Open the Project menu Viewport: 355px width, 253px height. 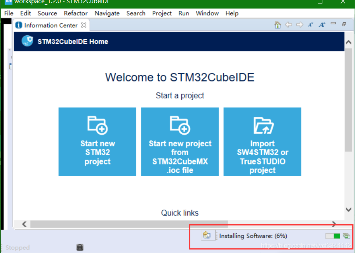(162, 13)
